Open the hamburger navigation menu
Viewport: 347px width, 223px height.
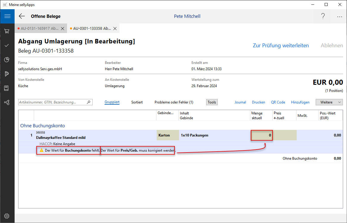(7, 16)
